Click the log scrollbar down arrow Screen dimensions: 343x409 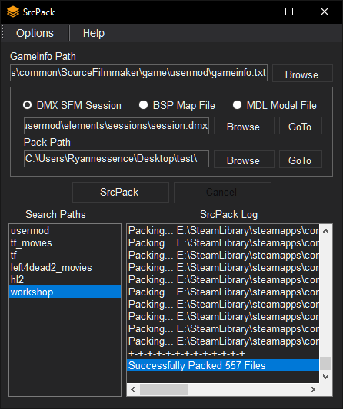click(x=326, y=377)
